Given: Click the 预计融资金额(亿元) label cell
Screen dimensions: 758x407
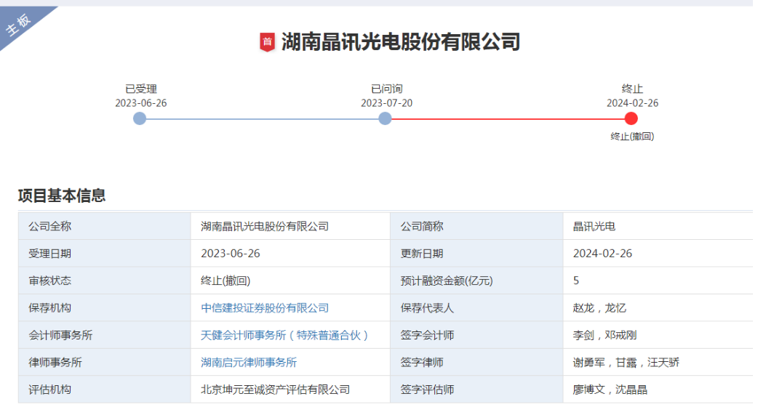Looking at the screenshot, I should (476, 281).
